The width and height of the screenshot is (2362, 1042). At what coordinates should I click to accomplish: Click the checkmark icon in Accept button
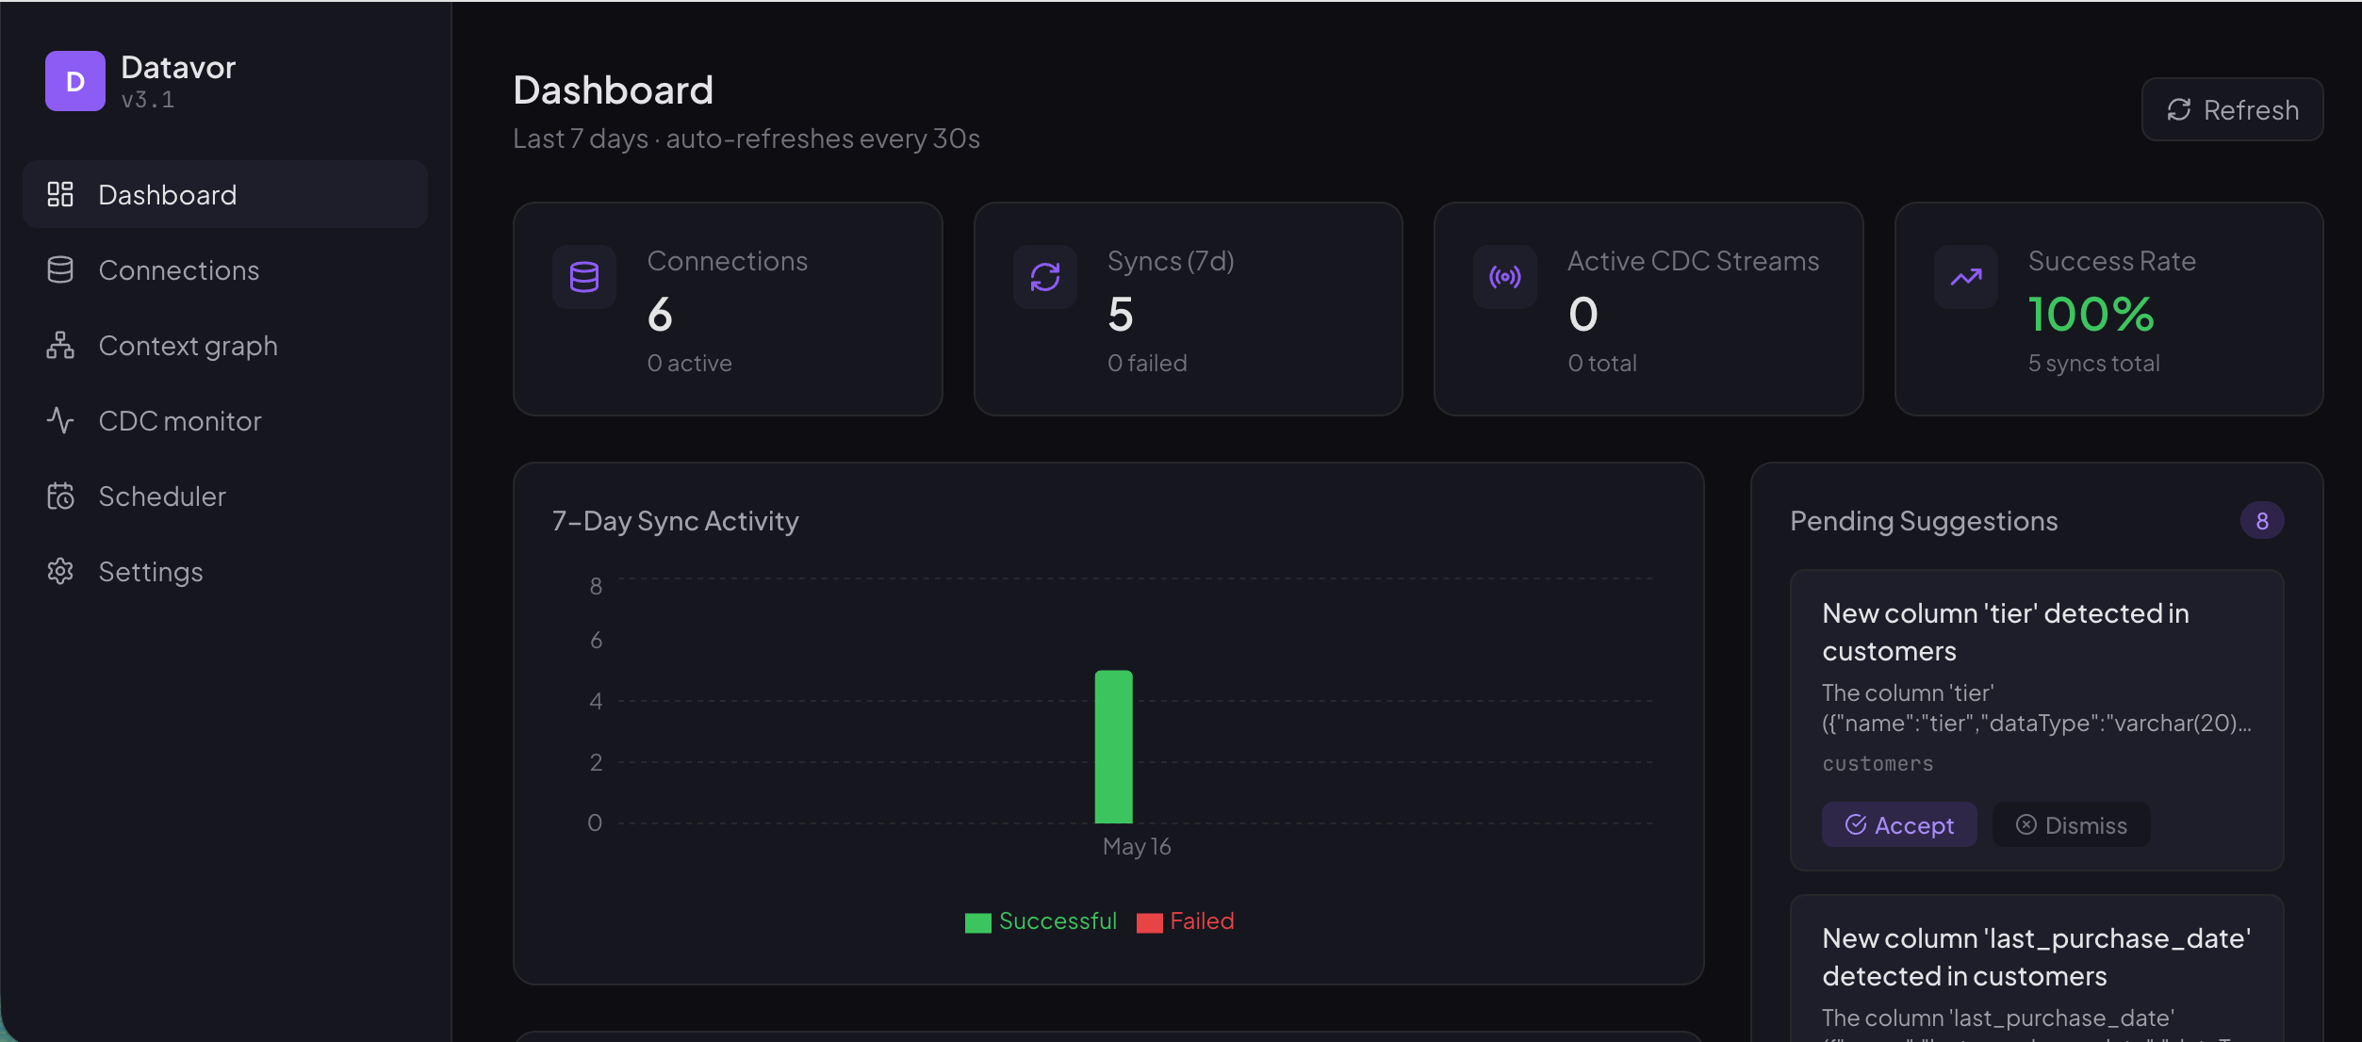coord(1856,825)
